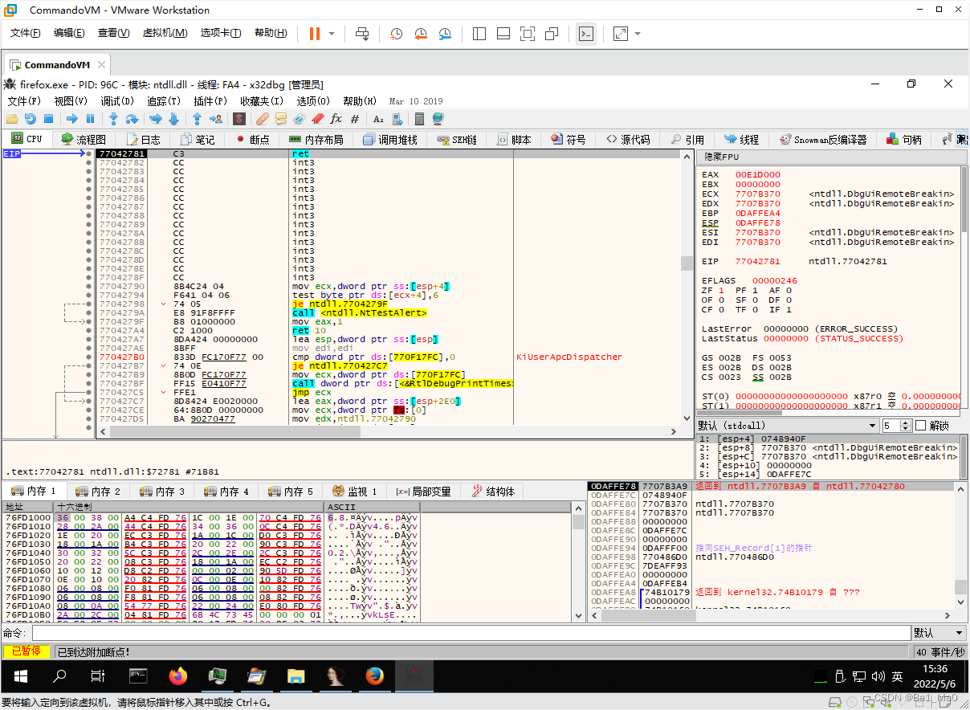970x710 pixels.
Task: Click Run to user code icon
Action: pyautogui.click(x=215, y=118)
